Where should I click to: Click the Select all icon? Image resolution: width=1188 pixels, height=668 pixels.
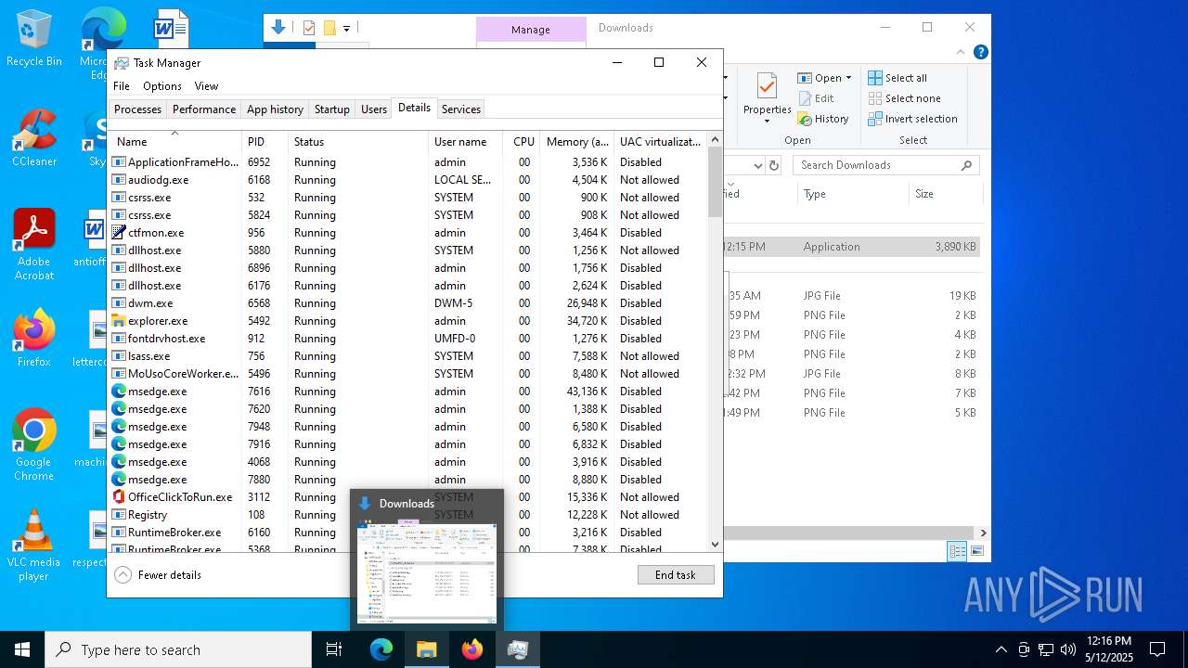pos(874,78)
